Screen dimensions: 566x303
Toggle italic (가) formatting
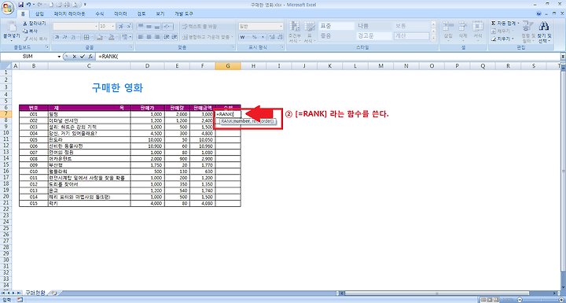[x=65, y=37]
